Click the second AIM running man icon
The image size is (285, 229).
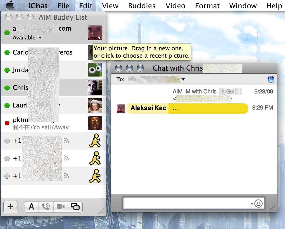click(95, 158)
